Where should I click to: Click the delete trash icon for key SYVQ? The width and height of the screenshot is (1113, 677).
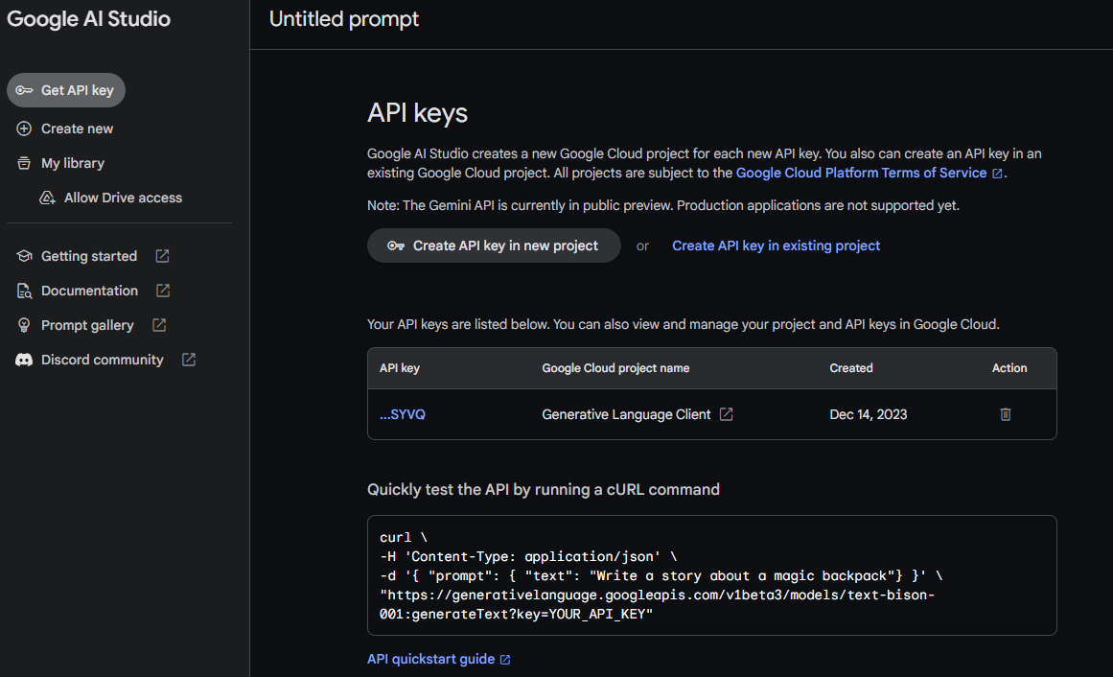click(x=1006, y=414)
